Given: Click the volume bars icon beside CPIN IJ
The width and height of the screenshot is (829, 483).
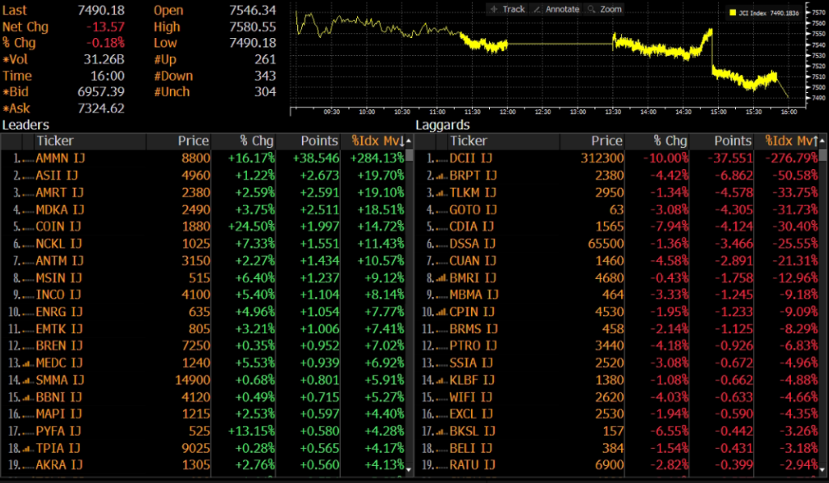Looking at the screenshot, I should 441,312.
